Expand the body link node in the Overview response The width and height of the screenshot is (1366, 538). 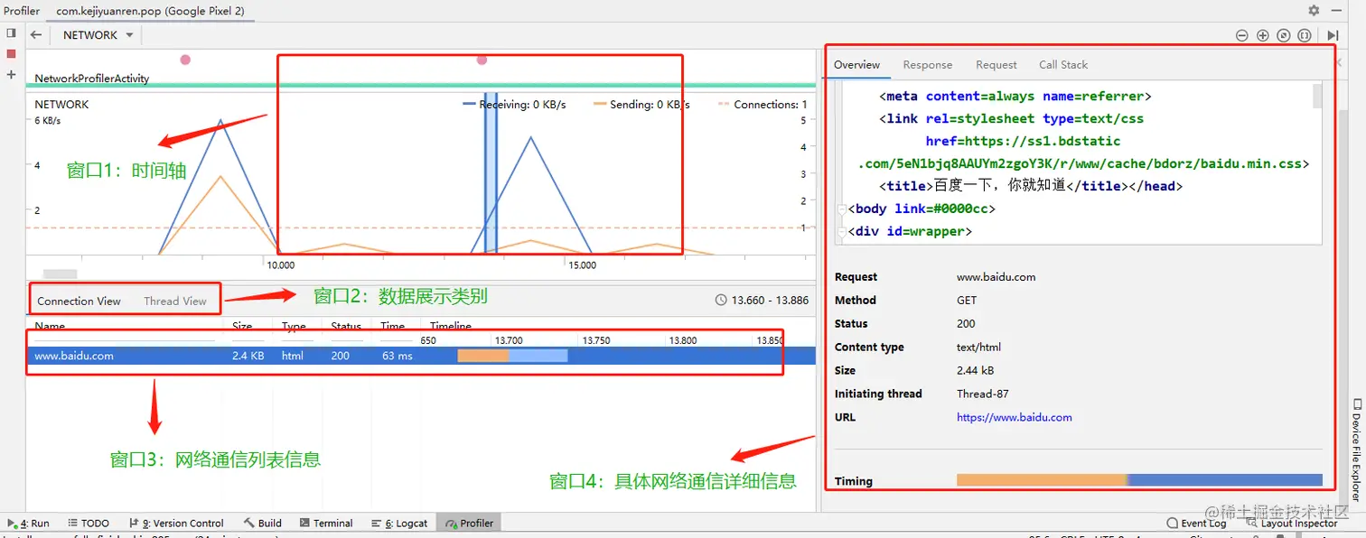[x=842, y=209]
